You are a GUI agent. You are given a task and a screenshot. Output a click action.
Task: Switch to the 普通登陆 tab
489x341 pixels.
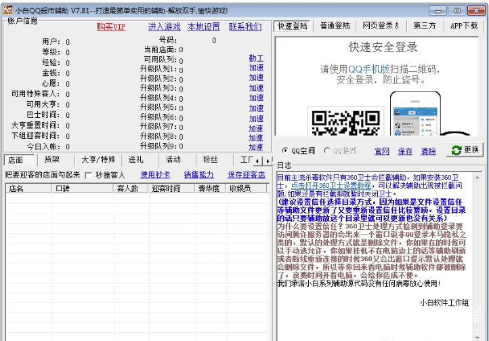(335, 26)
